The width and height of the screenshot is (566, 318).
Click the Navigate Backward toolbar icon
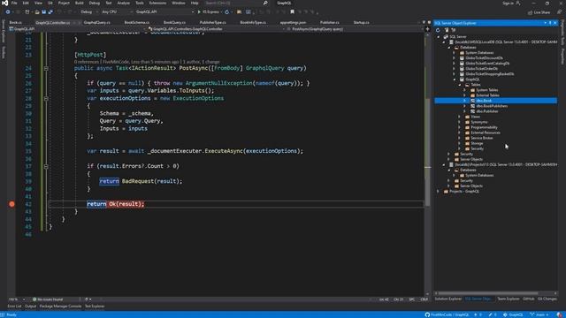tap(8, 11)
